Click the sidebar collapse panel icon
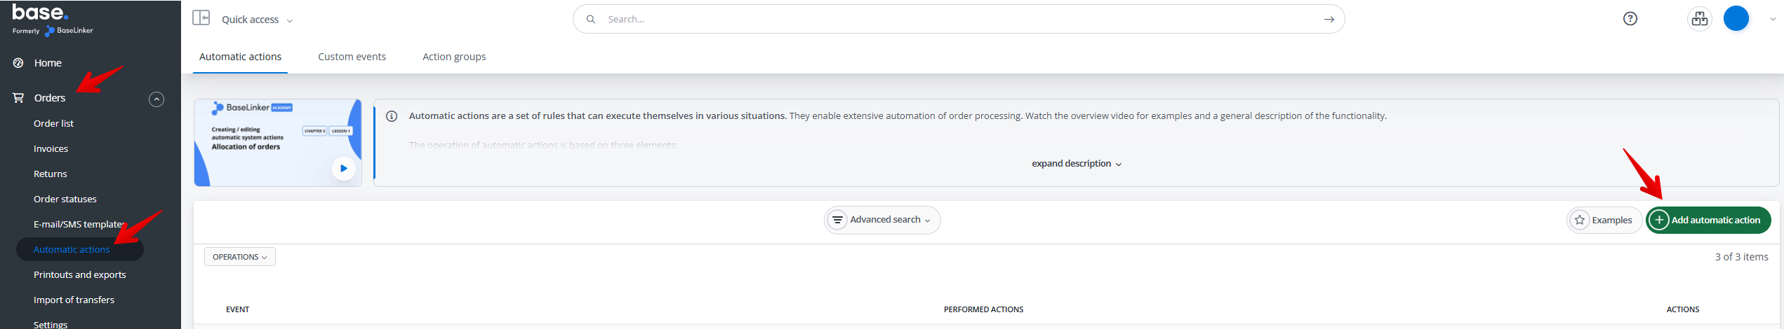Screen dimensions: 1784x329 click(x=201, y=18)
